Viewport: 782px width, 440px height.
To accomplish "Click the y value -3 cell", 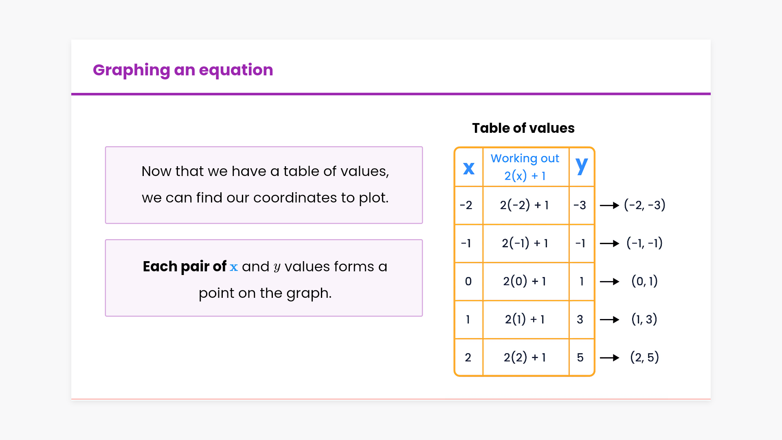I will click(x=580, y=205).
